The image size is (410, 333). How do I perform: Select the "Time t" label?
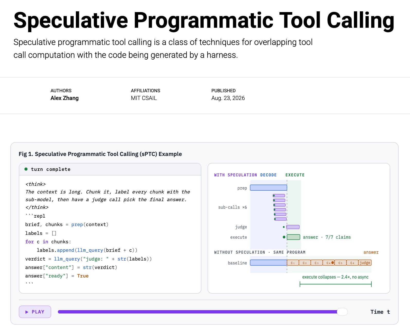coord(380,312)
